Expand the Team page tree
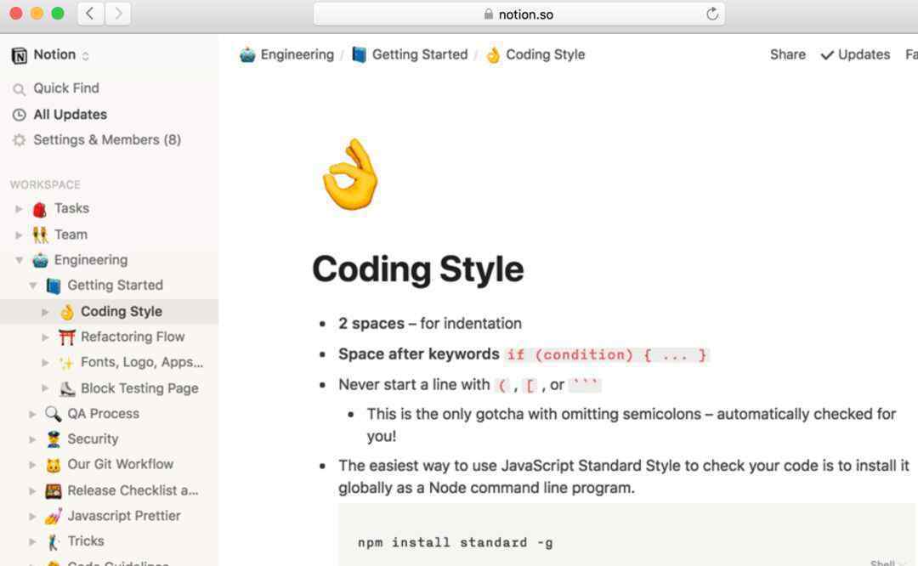Image resolution: width=918 pixels, height=566 pixels. (x=19, y=235)
